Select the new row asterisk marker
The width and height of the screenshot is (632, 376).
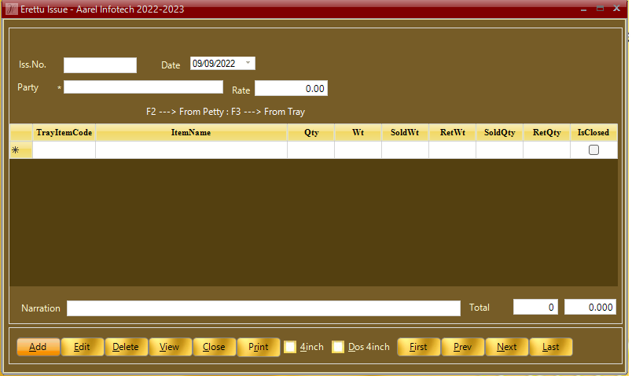click(16, 150)
